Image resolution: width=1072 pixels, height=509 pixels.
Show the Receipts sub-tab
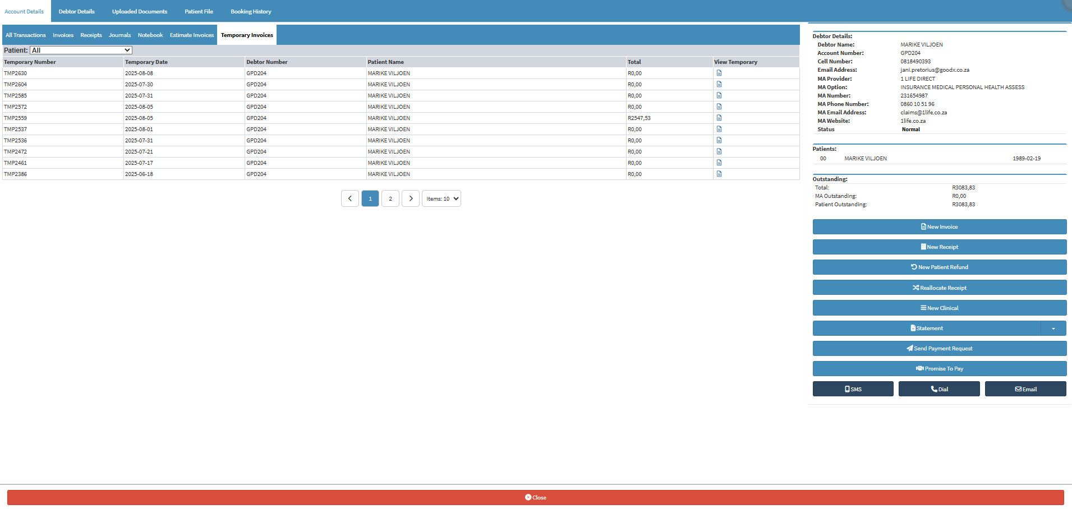[91, 35]
